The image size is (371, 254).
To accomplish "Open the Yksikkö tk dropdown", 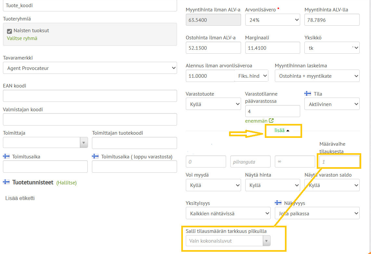I will click(332, 48).
